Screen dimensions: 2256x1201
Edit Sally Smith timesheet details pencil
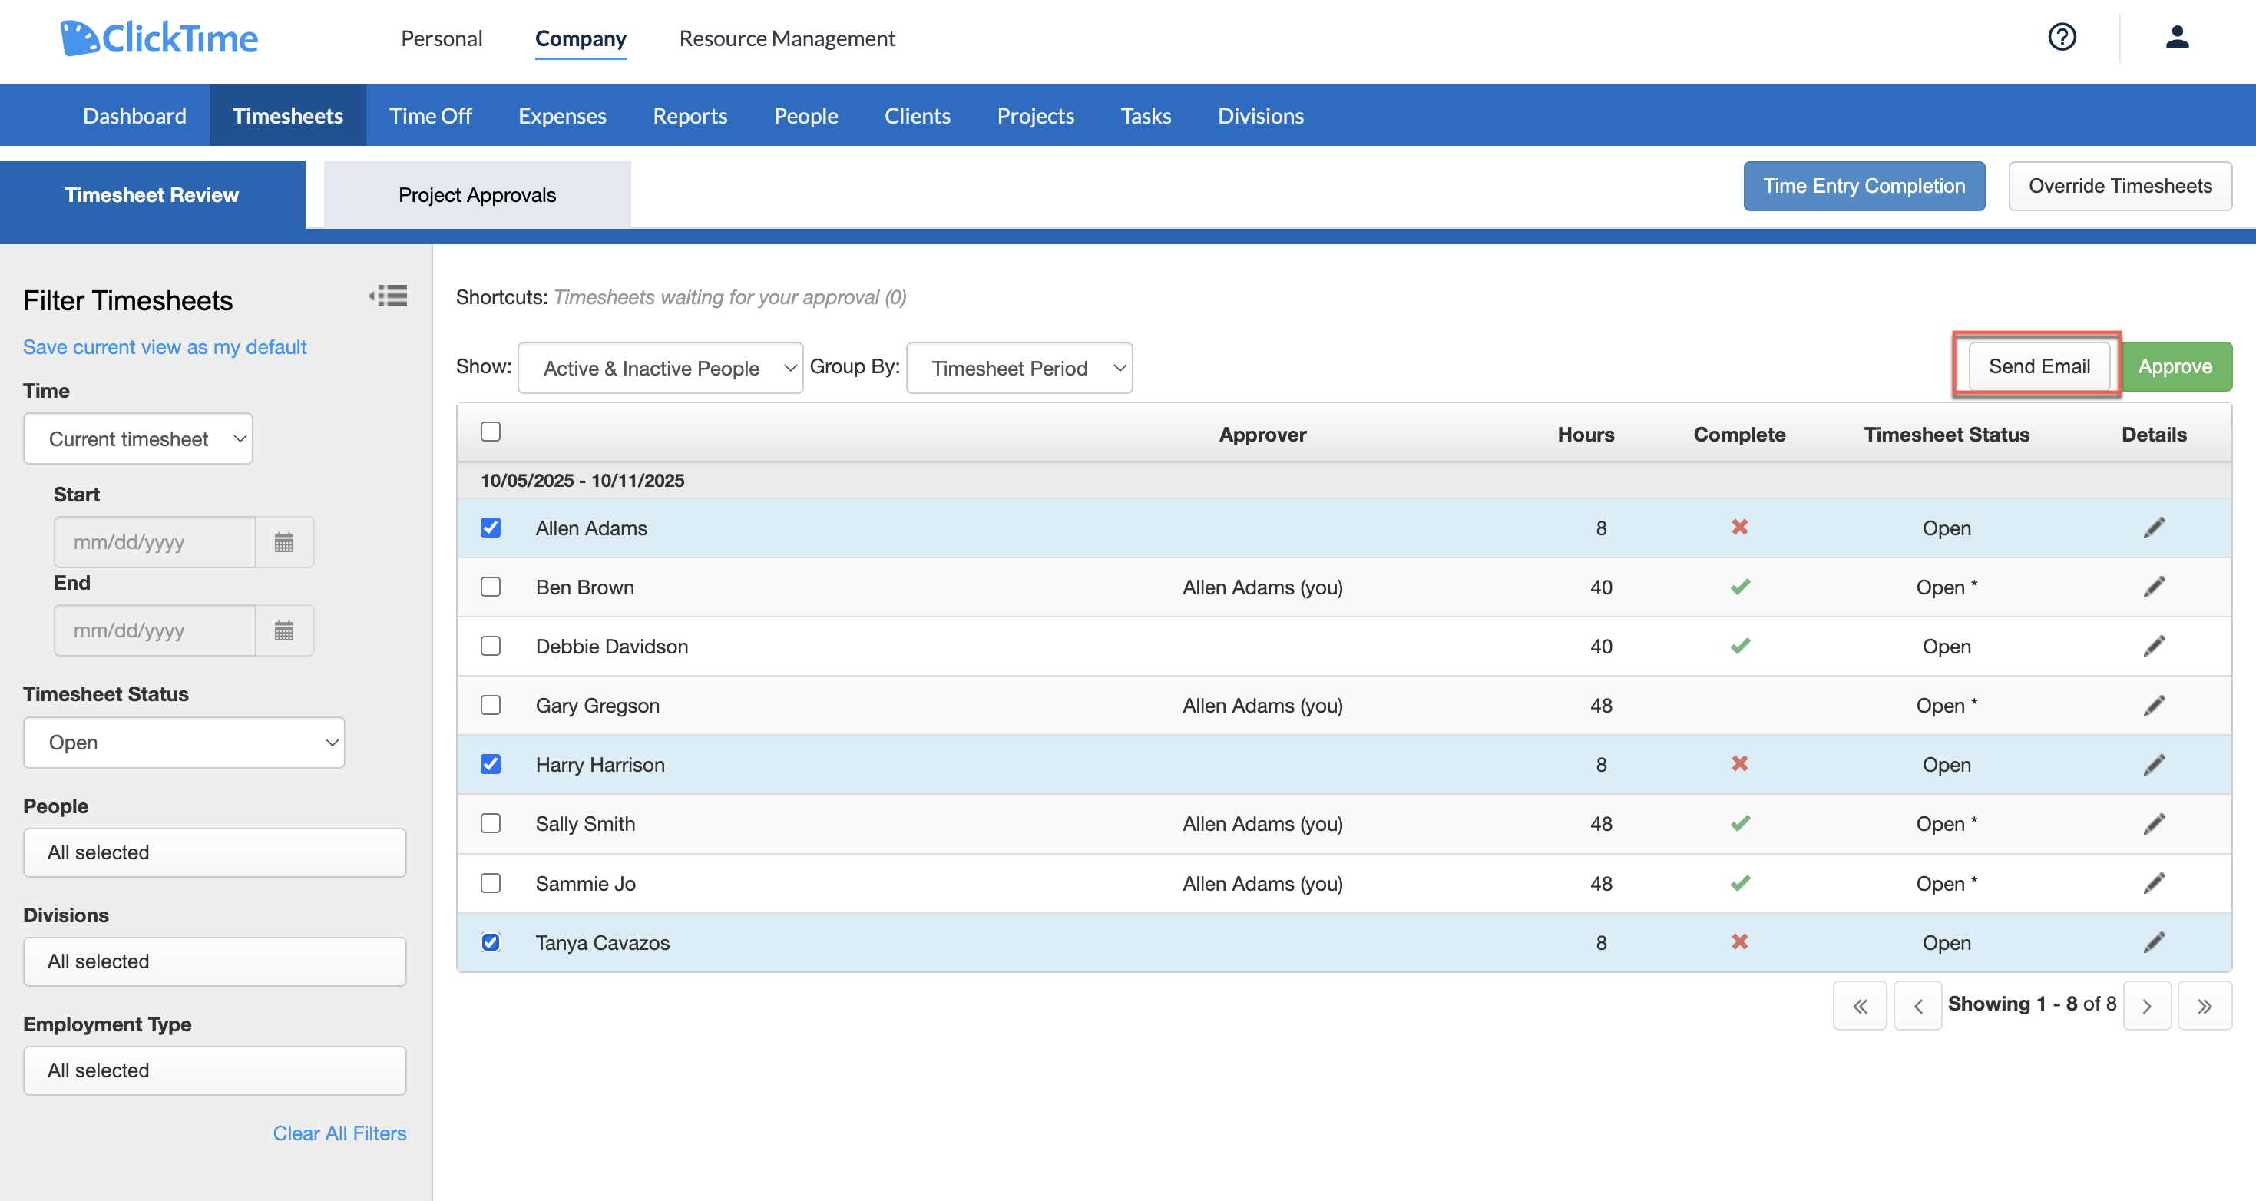tap(2154, 823)
